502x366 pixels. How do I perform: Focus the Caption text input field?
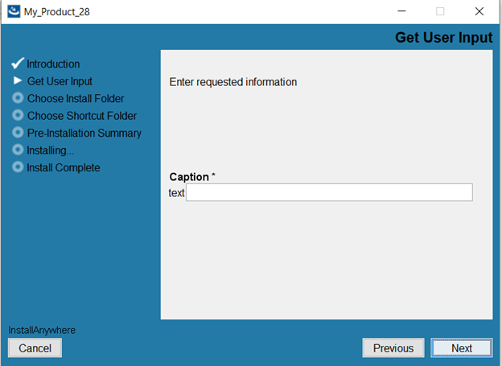(329, 192)
